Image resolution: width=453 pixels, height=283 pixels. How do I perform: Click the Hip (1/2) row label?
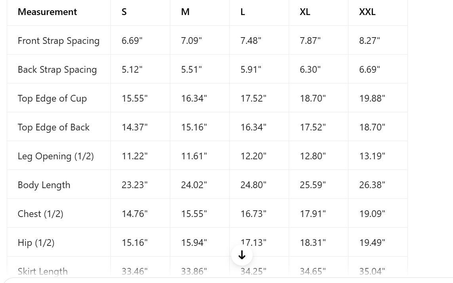pyautogui.click(x=36, y=243)
